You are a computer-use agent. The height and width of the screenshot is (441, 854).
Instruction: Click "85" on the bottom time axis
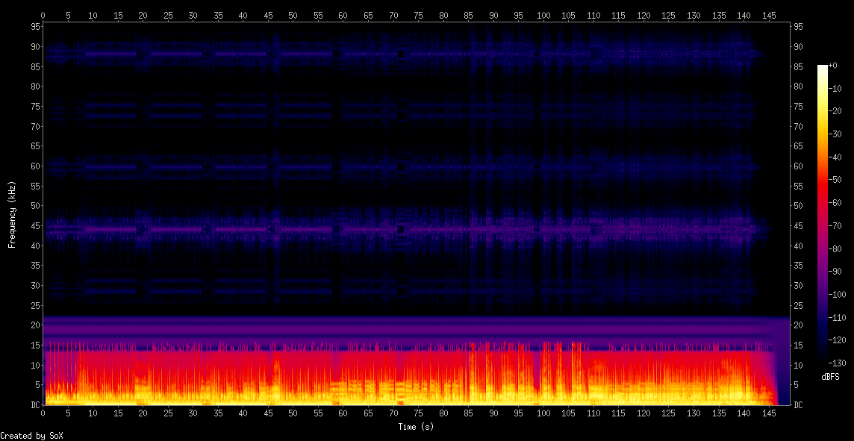pyautogui.click(x=468, y=413)
